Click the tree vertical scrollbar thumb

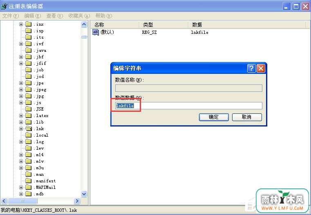pyautogui.click(x=84, y=37)
